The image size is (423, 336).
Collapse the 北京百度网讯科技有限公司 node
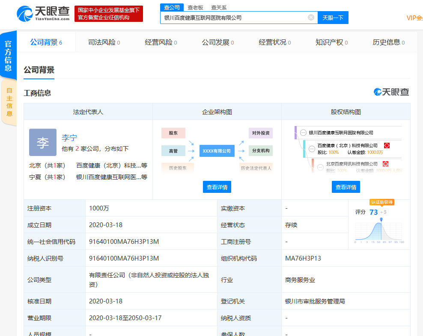pos(321,168)
